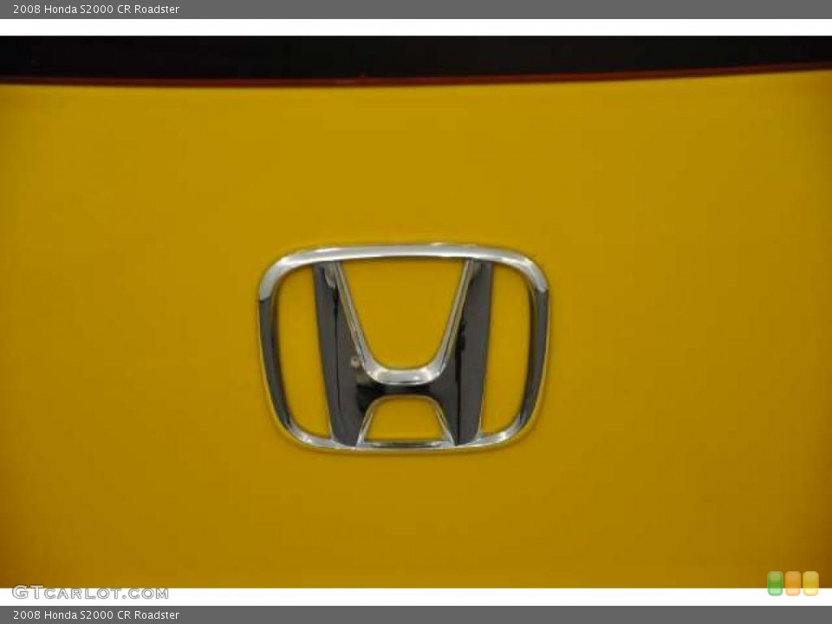Screen dimensions: 832x624
Task: Click the yellow square in the corner logo
Action: [x=810, y=583]
